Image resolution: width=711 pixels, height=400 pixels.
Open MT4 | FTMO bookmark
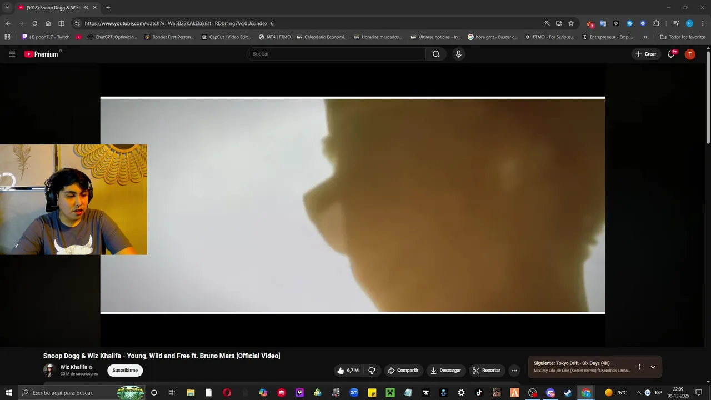[274, 37]
